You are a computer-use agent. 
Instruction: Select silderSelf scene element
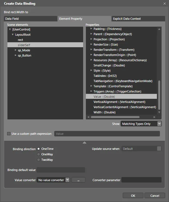[x=45, y=45]
